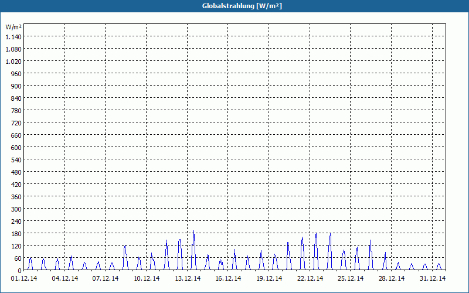This screenshot has width=469, height=293.
Task: Select the 360 y-axis label
Action: [16, 197]
